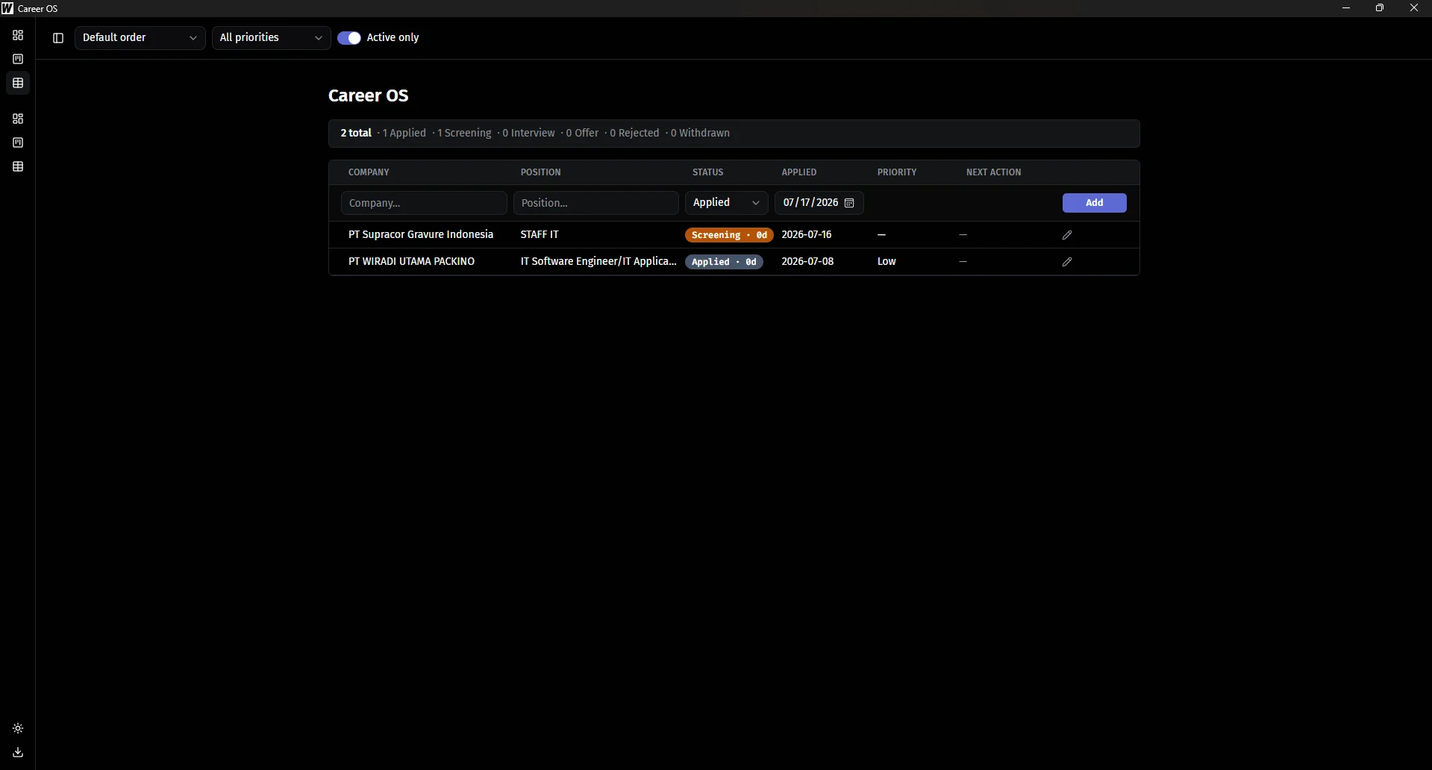The image size is (1432, 770).
Task: Click the sun theme icon in sidebar
Action: (18, 728)
